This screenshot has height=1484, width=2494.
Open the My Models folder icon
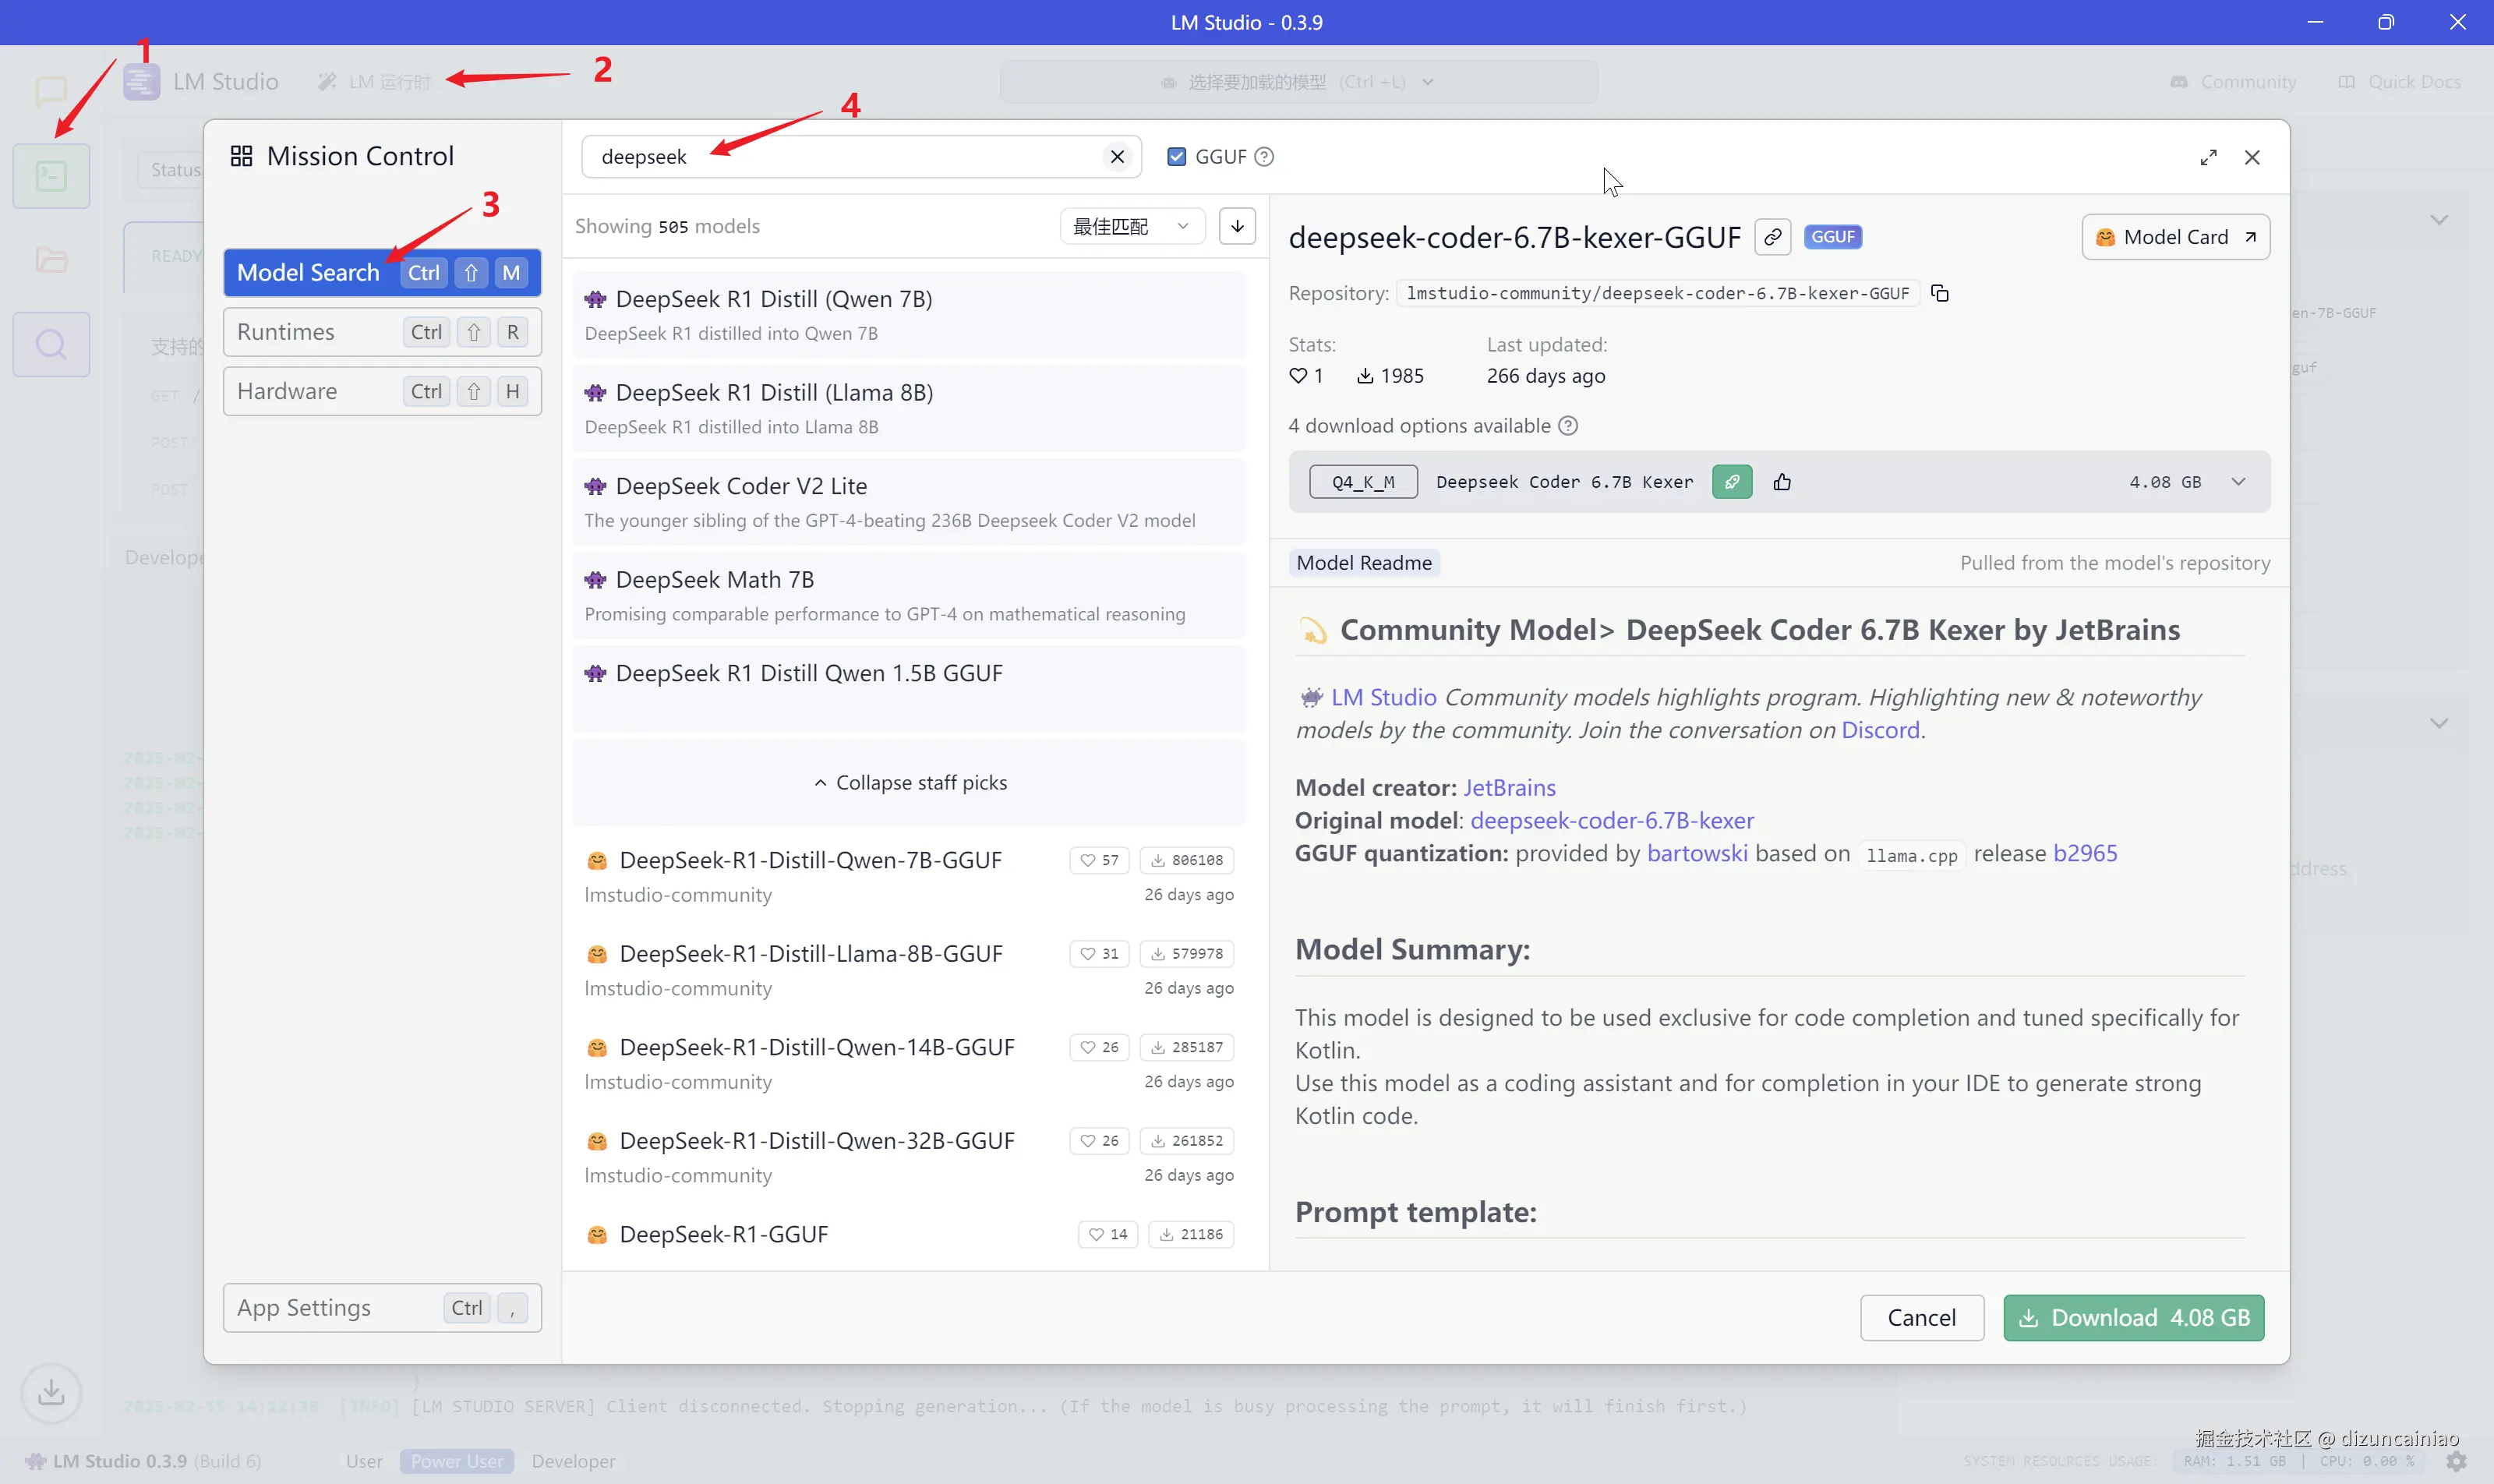(x=51, y=260)
